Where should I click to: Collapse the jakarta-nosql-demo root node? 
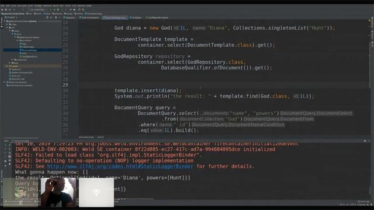pyautogui.click(x=4, y=21)
